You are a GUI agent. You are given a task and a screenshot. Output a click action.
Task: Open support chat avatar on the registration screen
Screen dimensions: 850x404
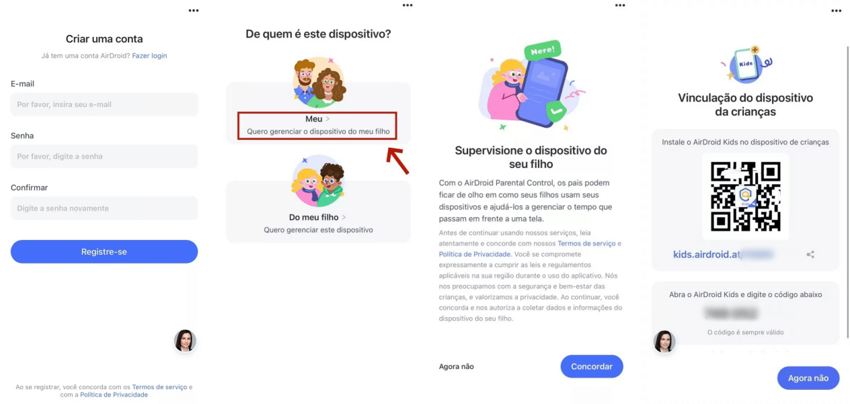point(185,341)
